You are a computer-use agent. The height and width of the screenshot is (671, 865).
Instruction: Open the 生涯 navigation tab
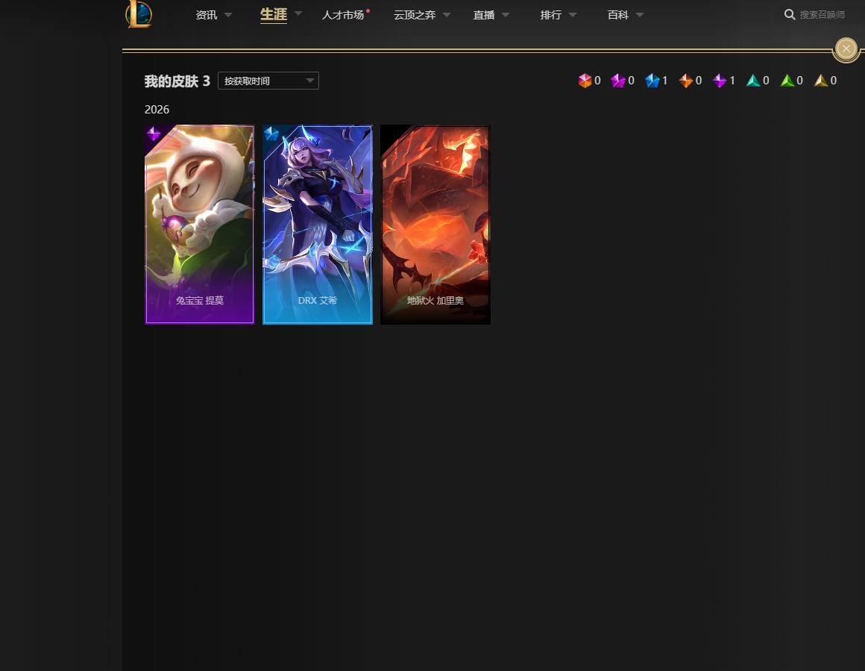274,14
